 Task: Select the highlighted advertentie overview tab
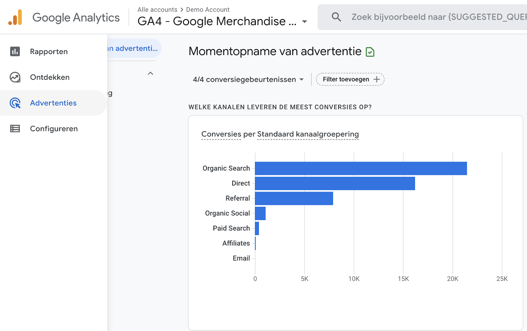133,48
